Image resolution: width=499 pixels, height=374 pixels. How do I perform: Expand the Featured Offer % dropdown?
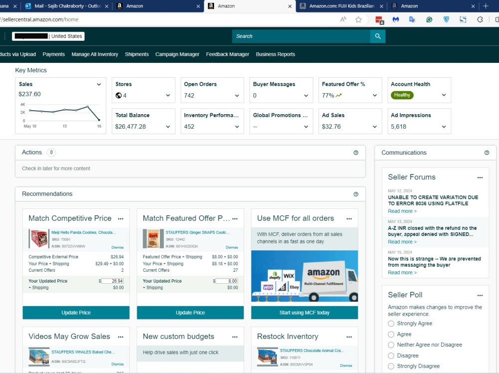(375, 95)
